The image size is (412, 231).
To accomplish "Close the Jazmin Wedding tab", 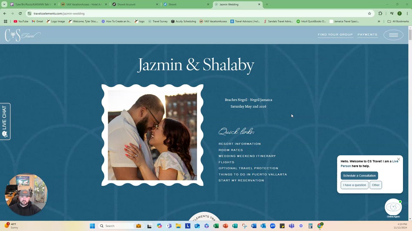I will coord(259,4).
